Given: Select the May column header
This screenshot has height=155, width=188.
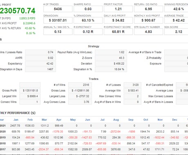Looking at the screenshot, I should click(73, 120).
